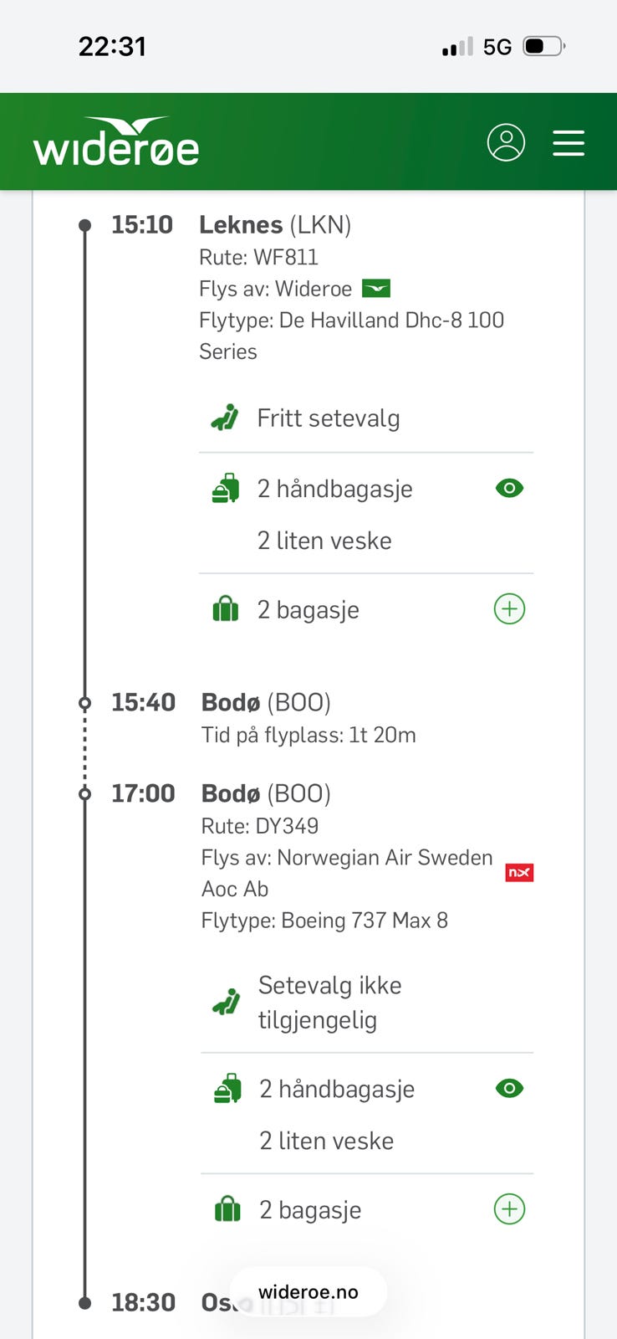
Task: Add baggage to Leknes flight
Action: [x=509, y=608]
